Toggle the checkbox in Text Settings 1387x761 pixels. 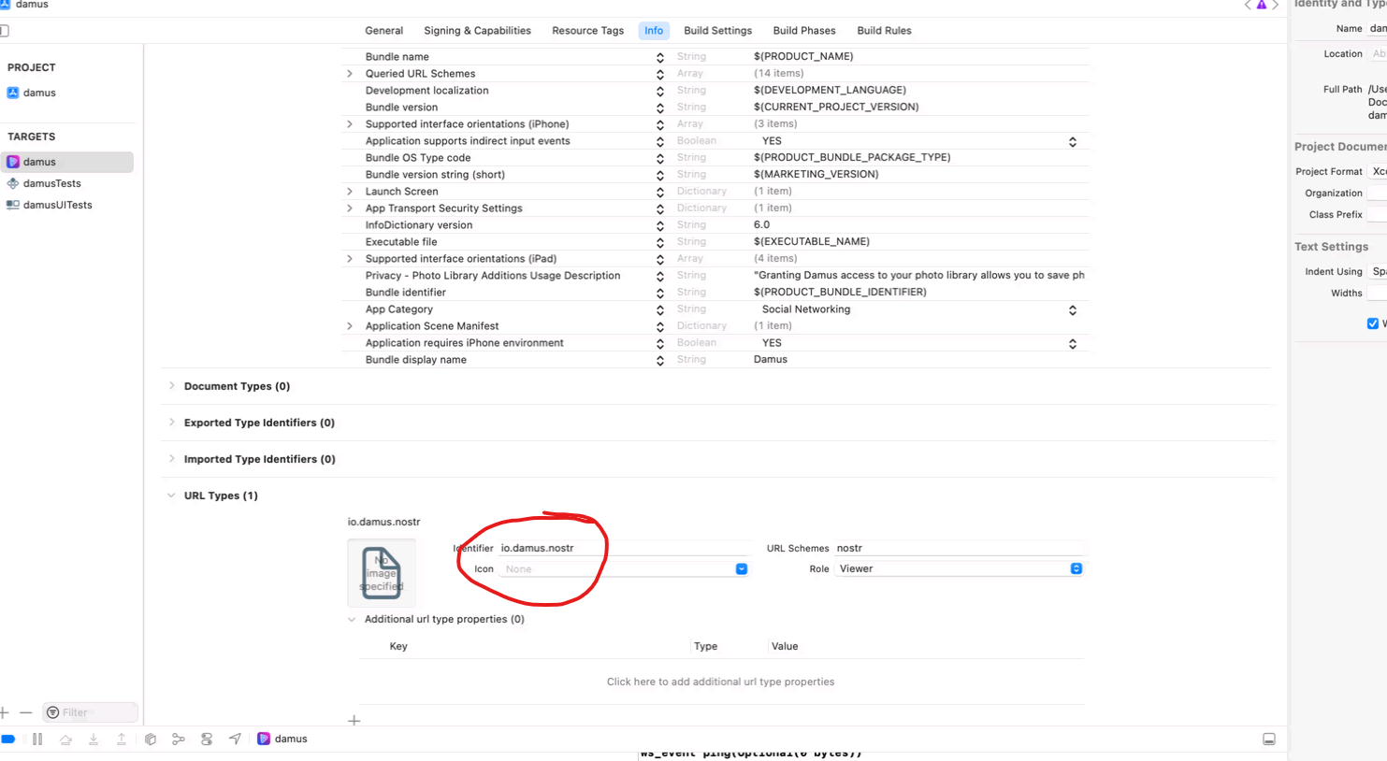click(1373, 323)
